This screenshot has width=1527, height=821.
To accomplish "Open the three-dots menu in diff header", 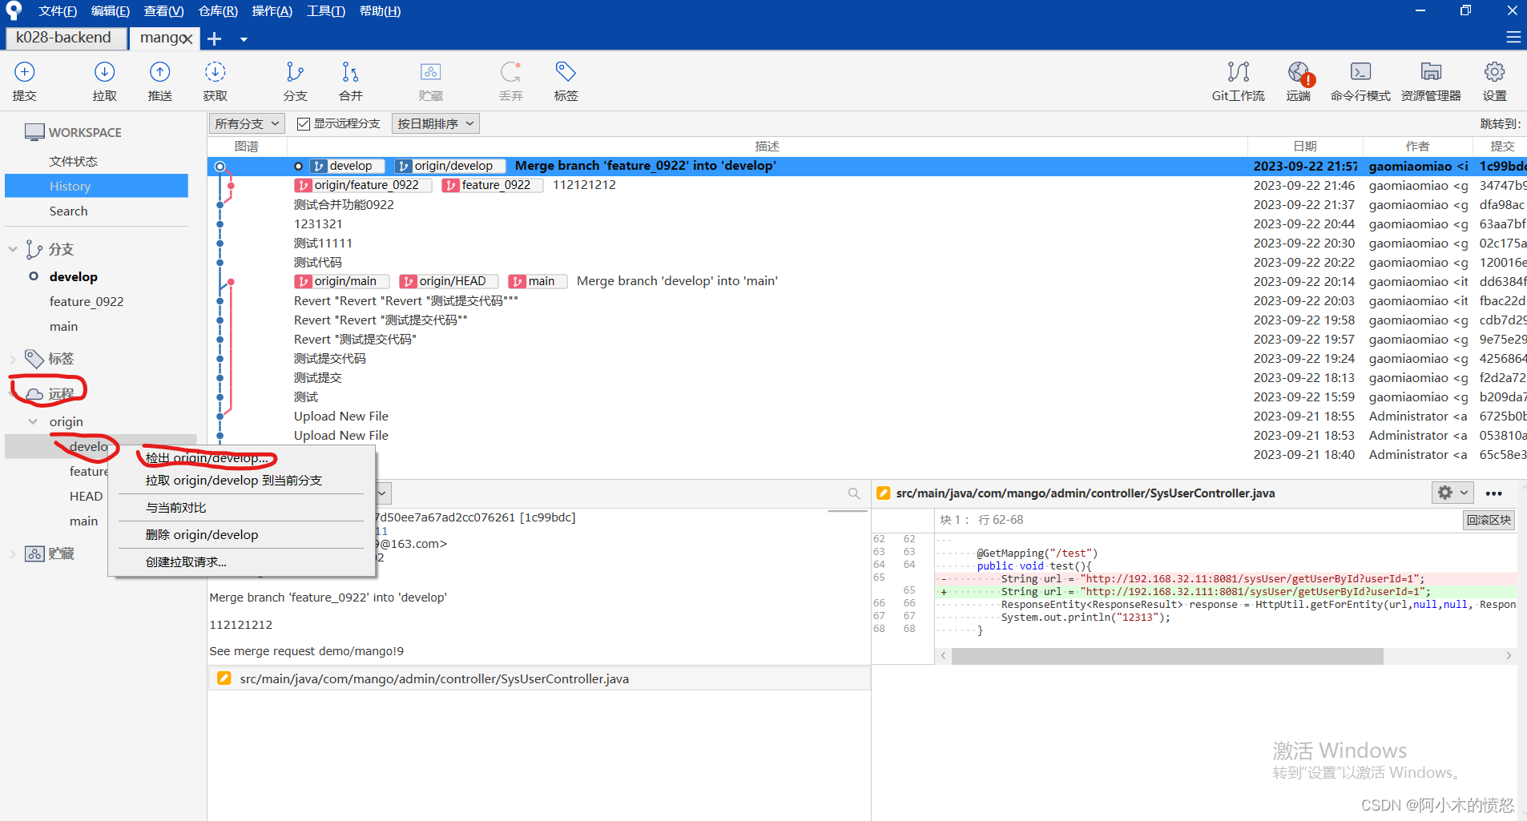I will coord(1493,493).
